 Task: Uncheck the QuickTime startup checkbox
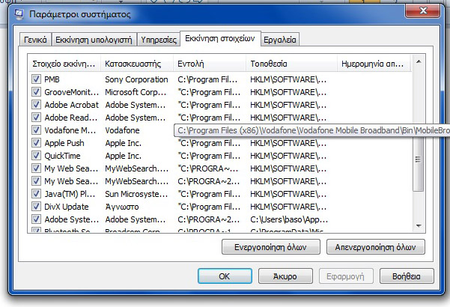click(x=36, y=156)
